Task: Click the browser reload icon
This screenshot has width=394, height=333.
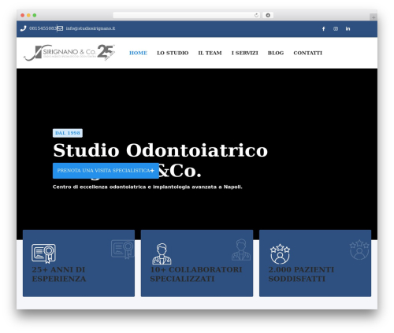Action: pos(256,15)
